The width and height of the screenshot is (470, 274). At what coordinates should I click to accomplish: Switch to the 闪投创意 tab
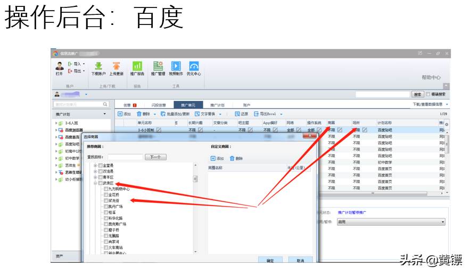159,105
